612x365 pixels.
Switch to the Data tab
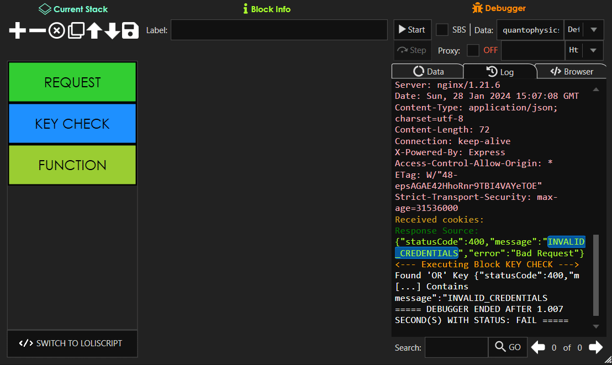pos(427,71)
